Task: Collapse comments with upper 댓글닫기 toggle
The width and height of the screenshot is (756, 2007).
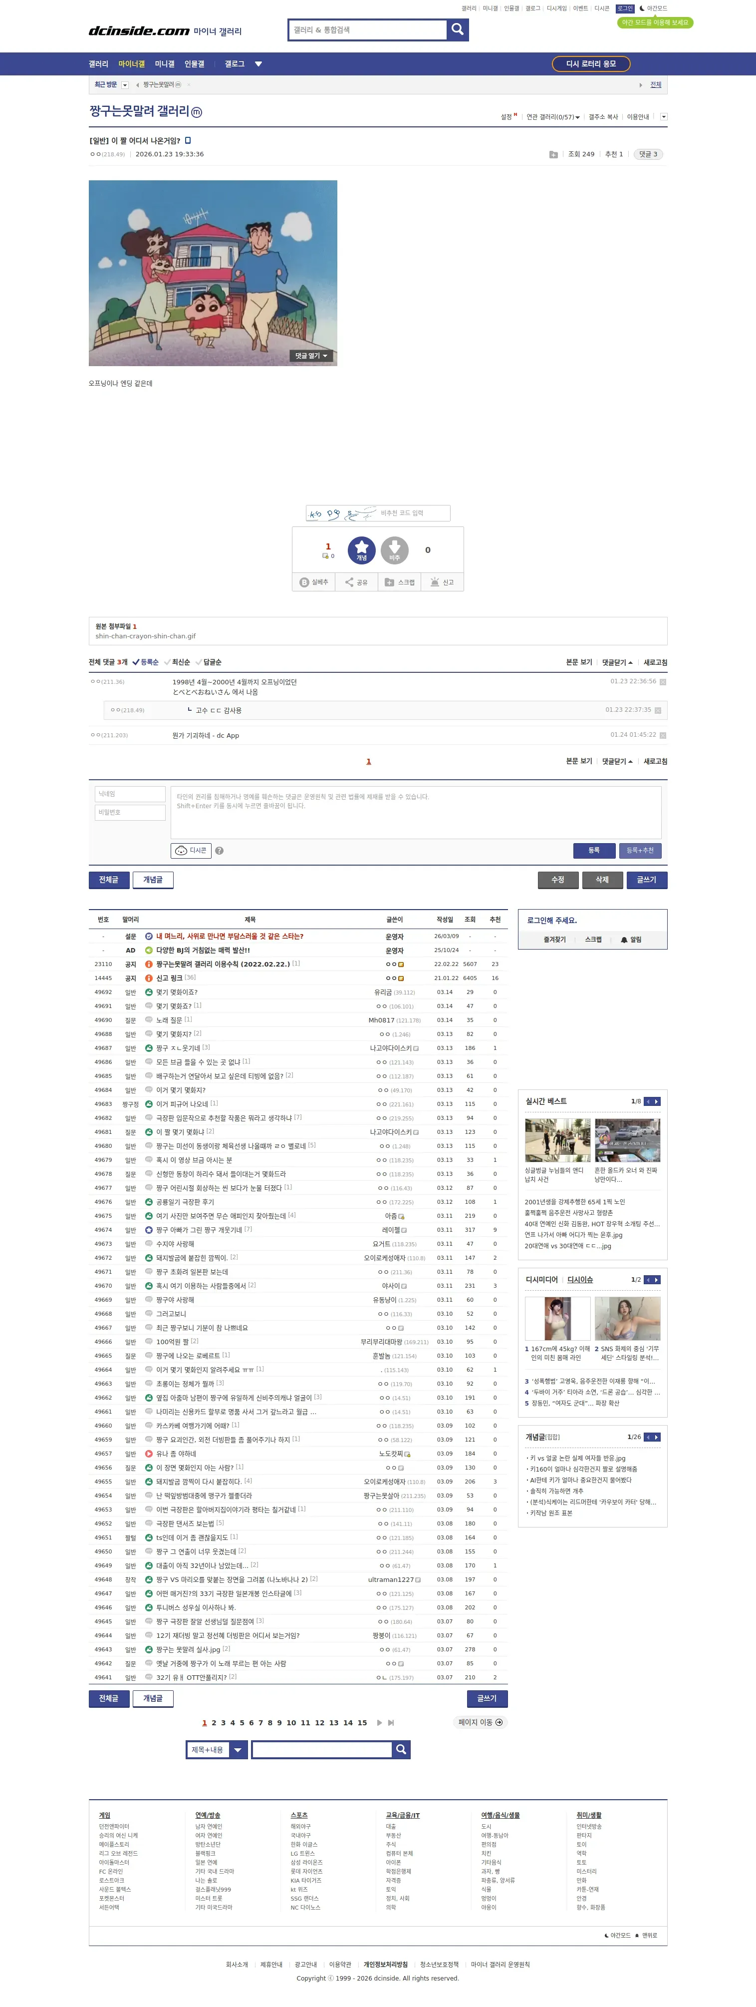Action: (x=617, y=662)
